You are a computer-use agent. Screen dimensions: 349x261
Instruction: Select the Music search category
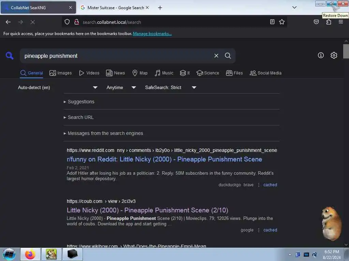coord(164,73)
